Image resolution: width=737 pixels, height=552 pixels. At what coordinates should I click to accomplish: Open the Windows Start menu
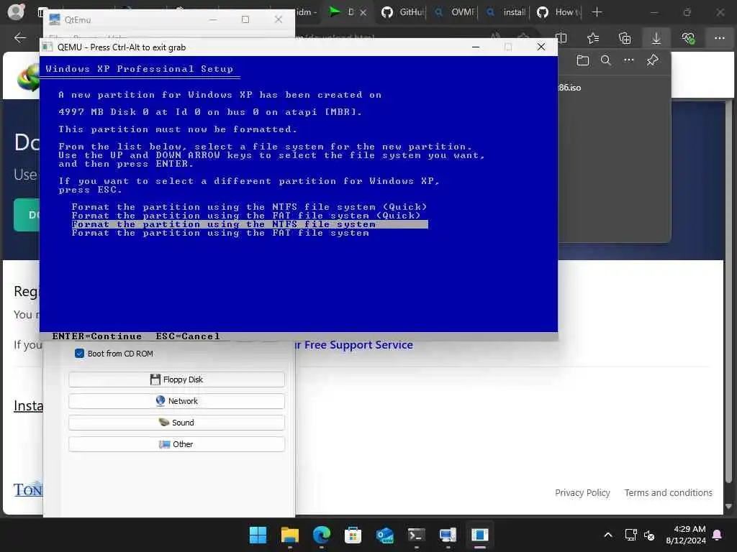pyautogui.click(x=258, y=535)
